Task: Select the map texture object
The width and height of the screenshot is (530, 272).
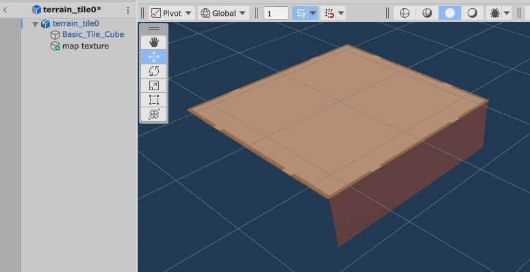Action: click(86, 46)
